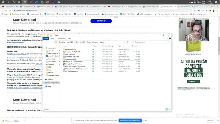
Task: Close the Chrome downloads bar
Action: coord(218,121)
